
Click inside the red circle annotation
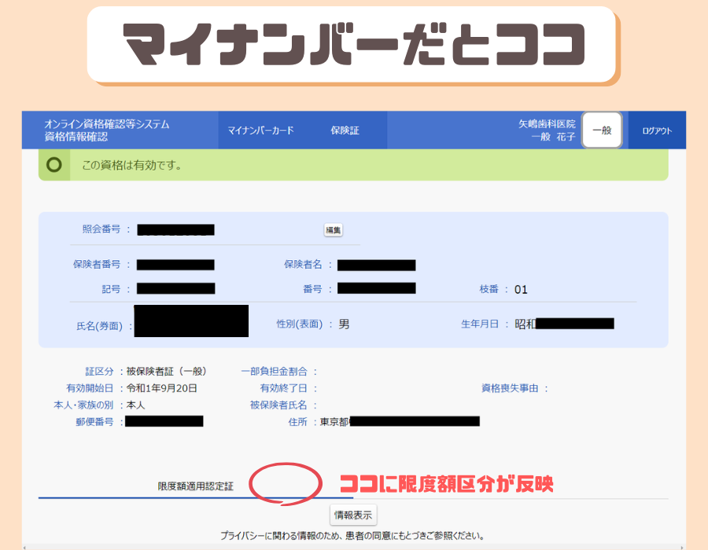click(286, 483)
